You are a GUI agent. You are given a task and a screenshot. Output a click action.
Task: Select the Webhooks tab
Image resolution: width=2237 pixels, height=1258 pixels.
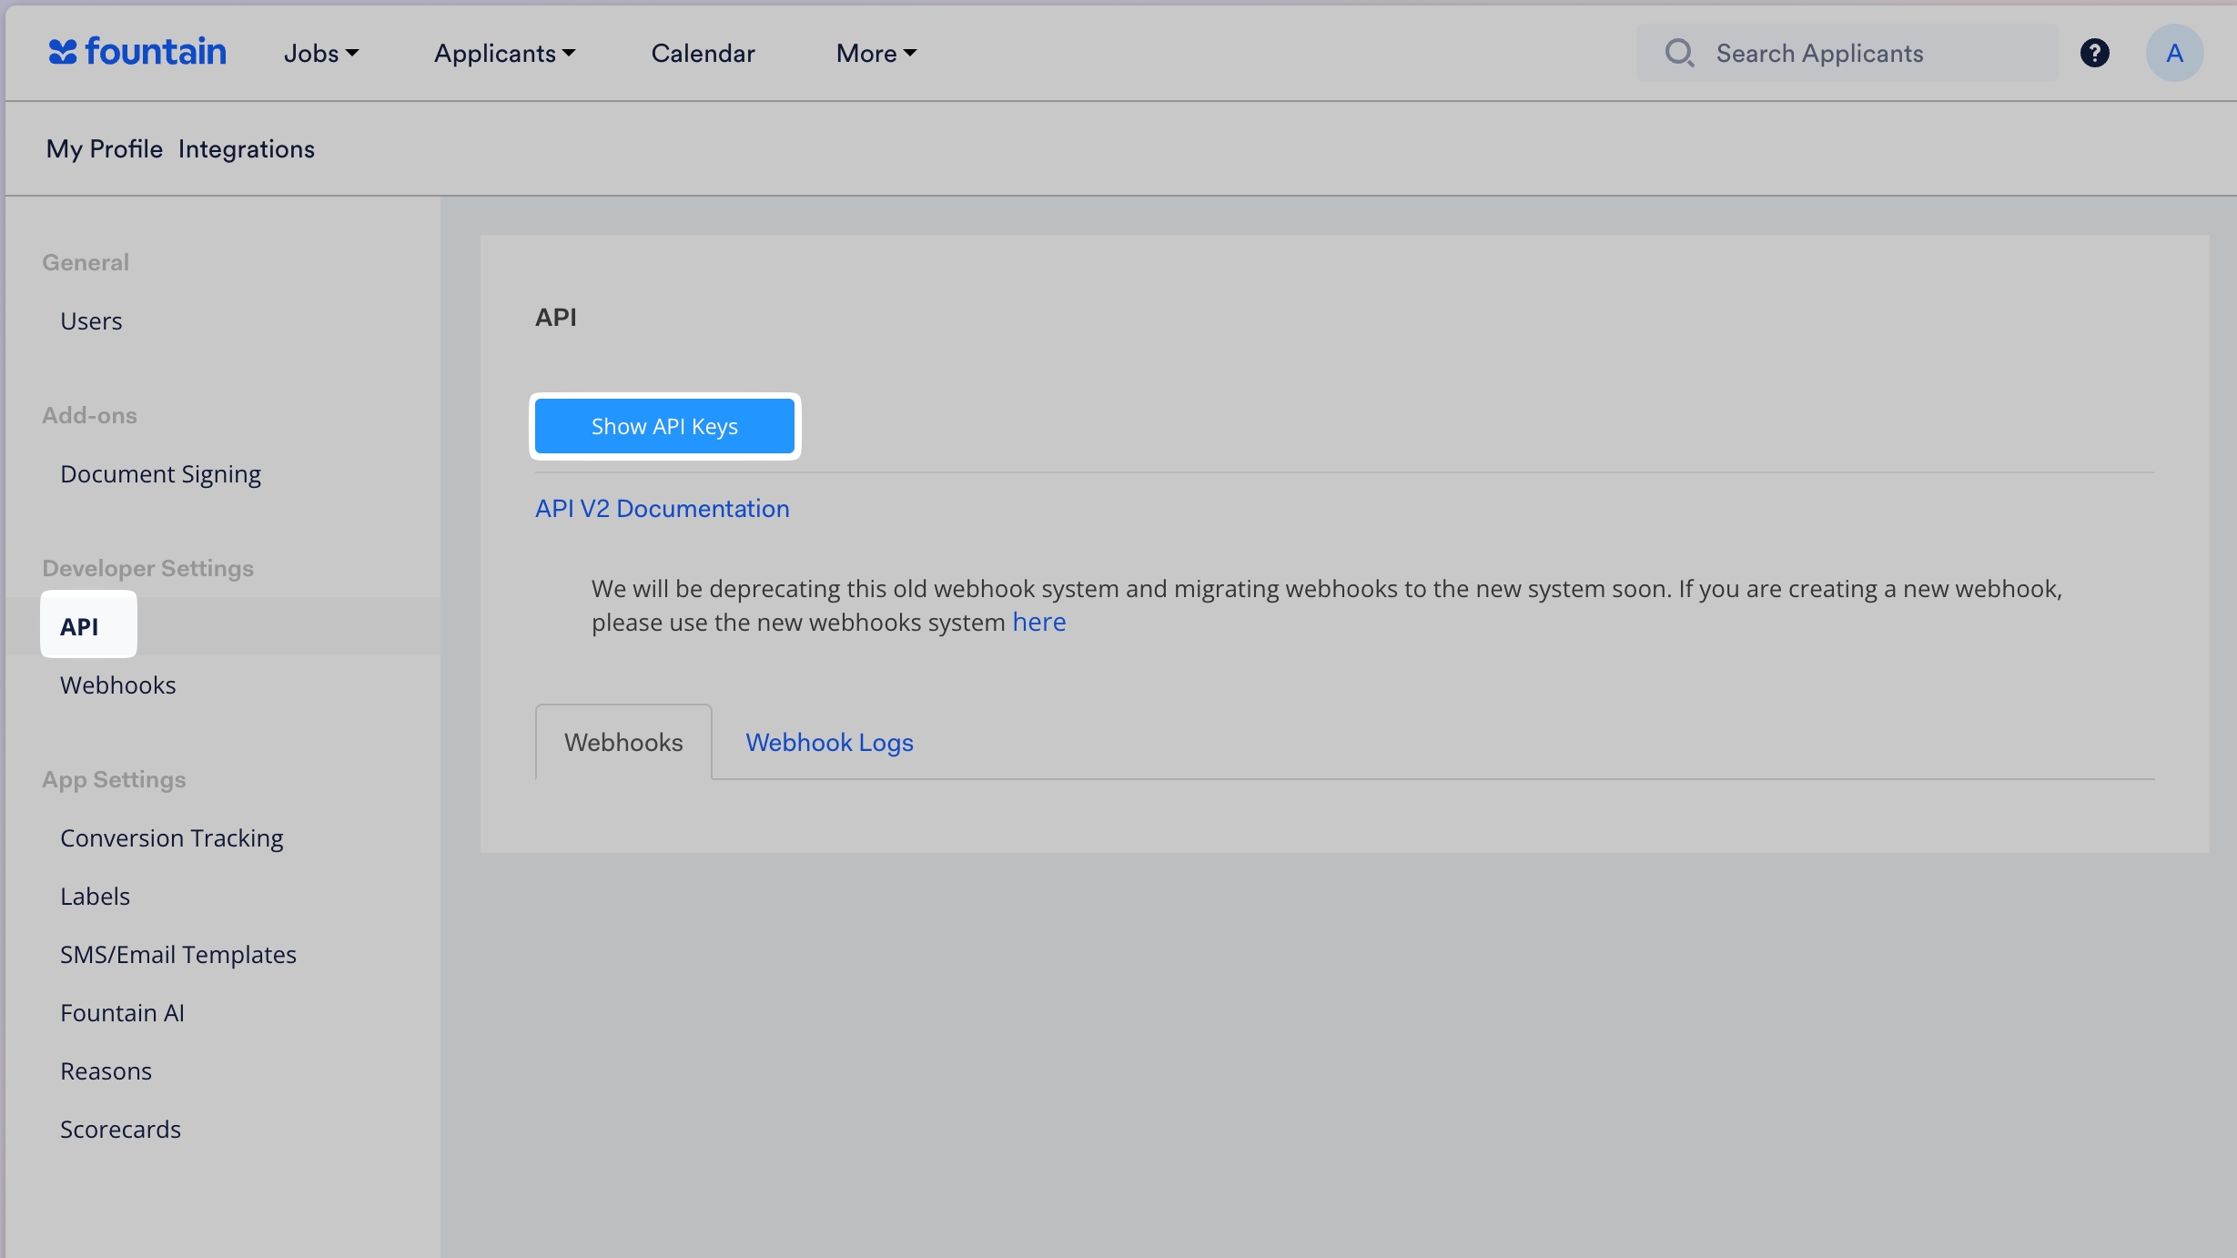(623, 743)
